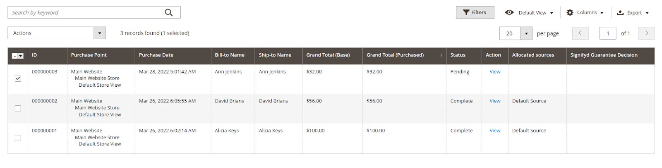View the Alicia Keys order
This screenshot has height=168, width=662.
(495, 130)
